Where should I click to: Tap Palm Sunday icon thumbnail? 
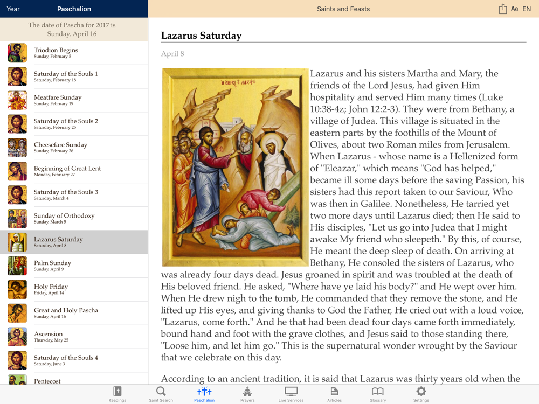pos(17,266)
